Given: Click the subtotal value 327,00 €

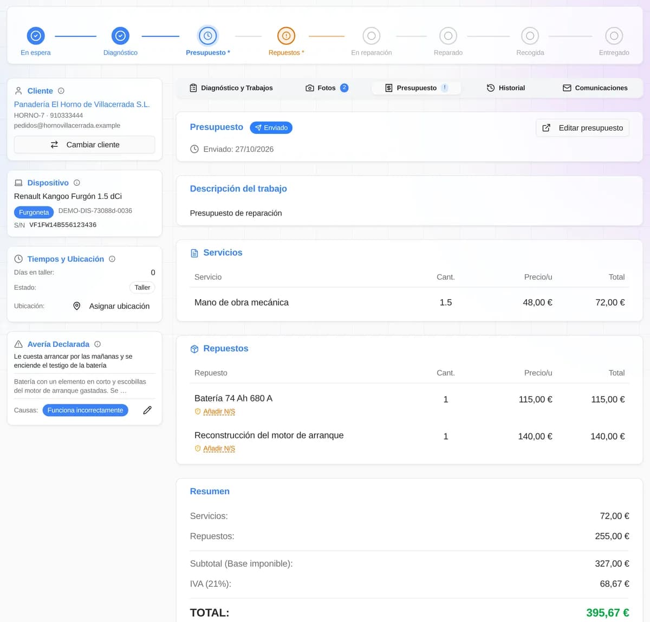Looking at the screenshot, I should click(612, 564).
